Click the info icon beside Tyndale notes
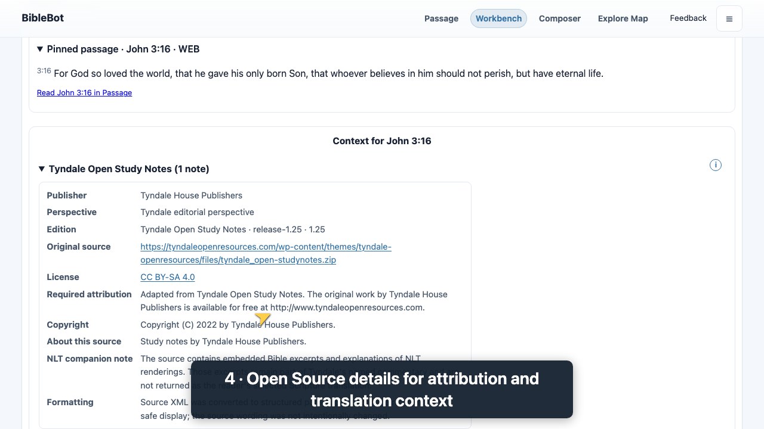This screenshot has height=429, width=764. point(716,165)
